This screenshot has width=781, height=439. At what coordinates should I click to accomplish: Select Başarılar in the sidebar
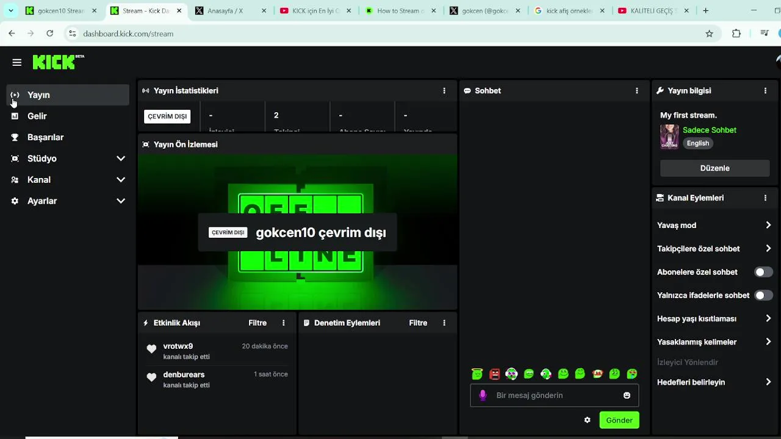point(68,137)
